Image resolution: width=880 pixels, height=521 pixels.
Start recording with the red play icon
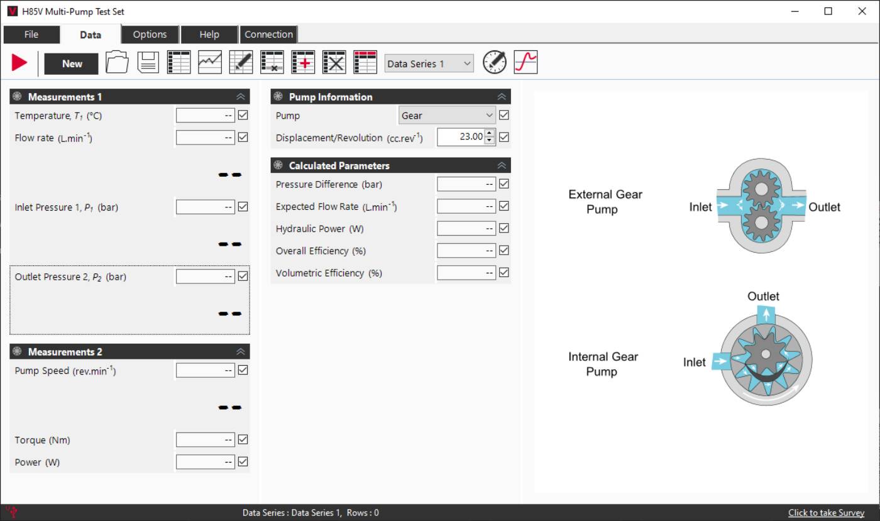pyautogui.click(x=19, y=62)
